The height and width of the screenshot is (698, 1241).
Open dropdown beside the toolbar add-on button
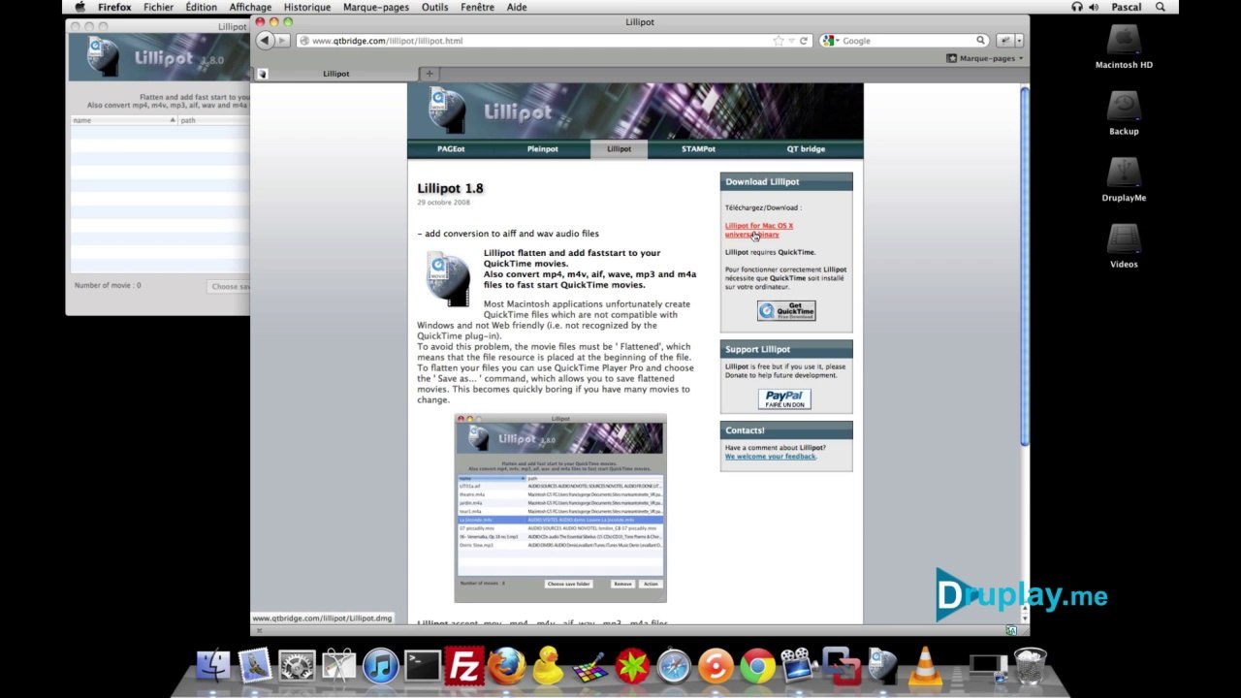tap(1019, 41)
